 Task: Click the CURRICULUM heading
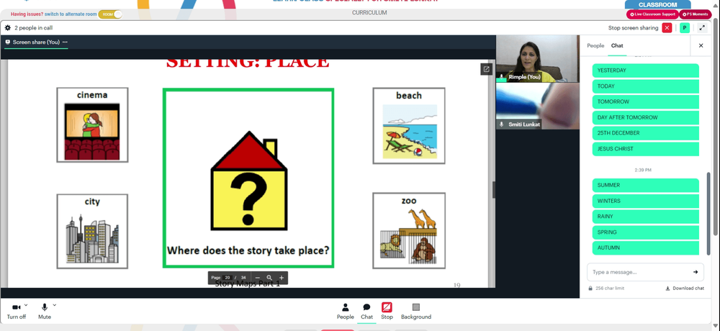pyautogui.click(x=369, y=13)
